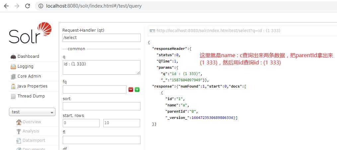337x150 pixels.
Task: Edit the start value field
Action: point(81,123)
